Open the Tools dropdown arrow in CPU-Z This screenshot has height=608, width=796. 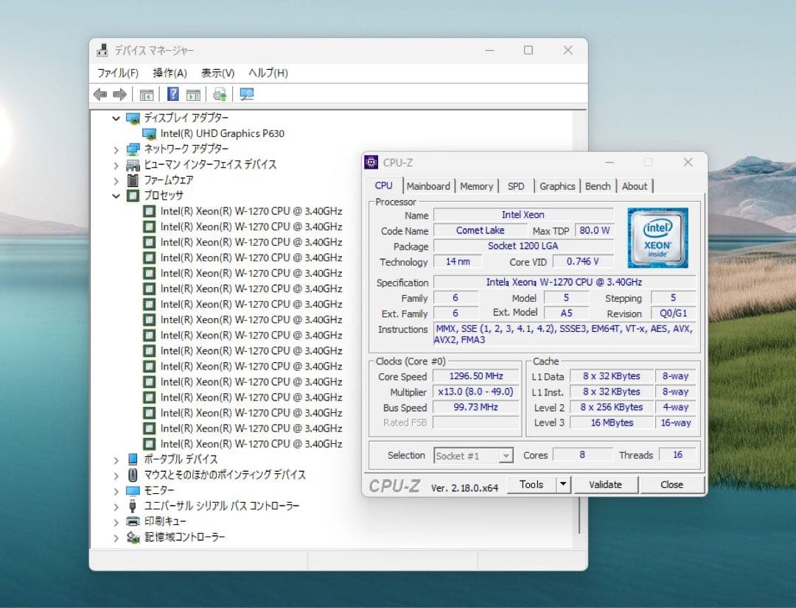click(563, 484)
